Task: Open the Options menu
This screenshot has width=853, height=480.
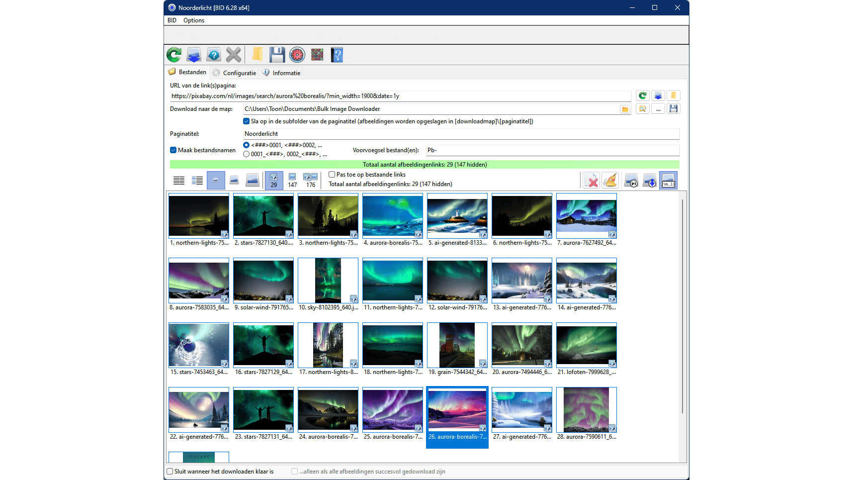Action: pos(194,20)
